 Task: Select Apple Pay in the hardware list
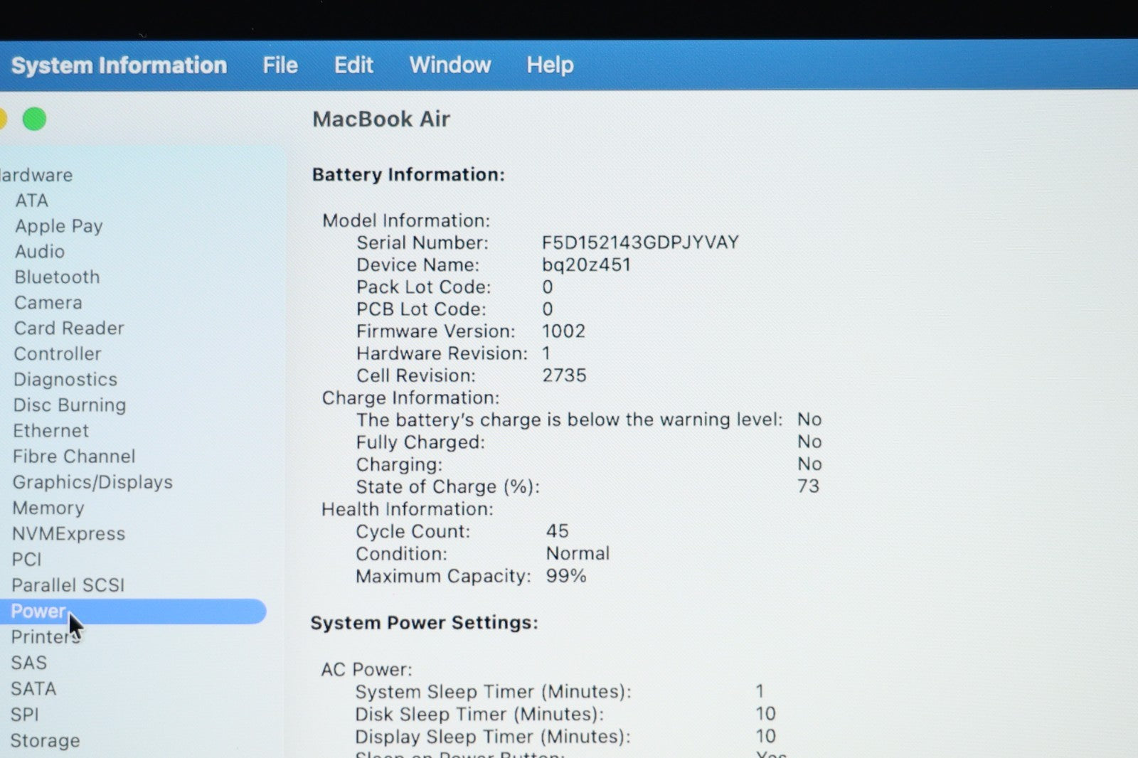59,226
